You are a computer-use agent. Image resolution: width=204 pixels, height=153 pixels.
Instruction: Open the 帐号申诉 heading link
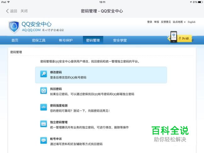pyautogui.click(x=56, y=139)
